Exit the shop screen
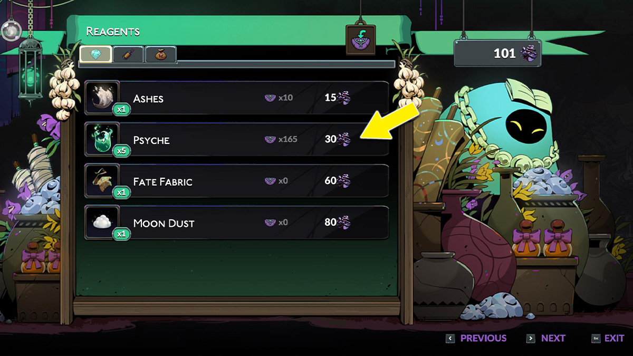The height and width of the screenshot is (356, 633). (x=614, y=338)
